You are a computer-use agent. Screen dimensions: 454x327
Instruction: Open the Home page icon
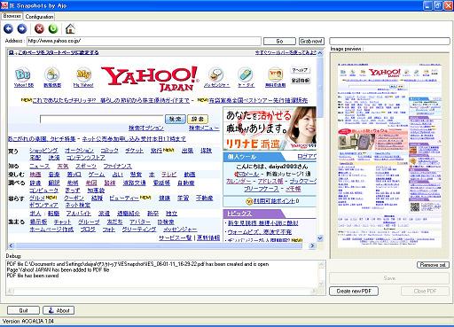click(70, 28)
